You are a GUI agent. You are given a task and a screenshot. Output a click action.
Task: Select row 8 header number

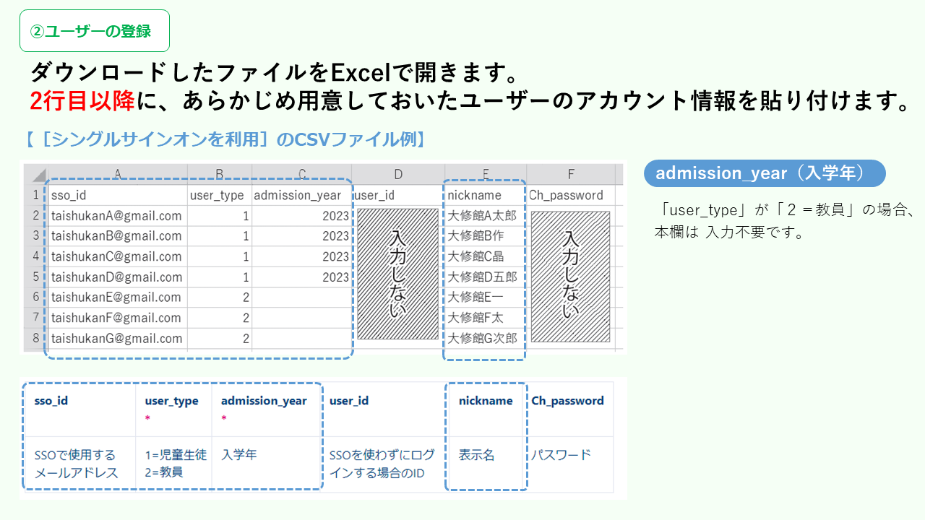[36, 338]
